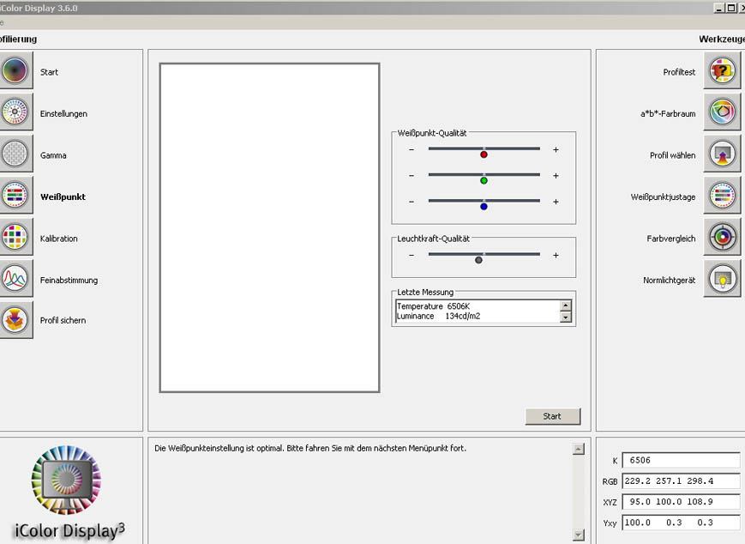The width and height of the screenshot is (745, 544).
Task: Open the Farbvergleich tool icon
Action: tap(723, 238)
